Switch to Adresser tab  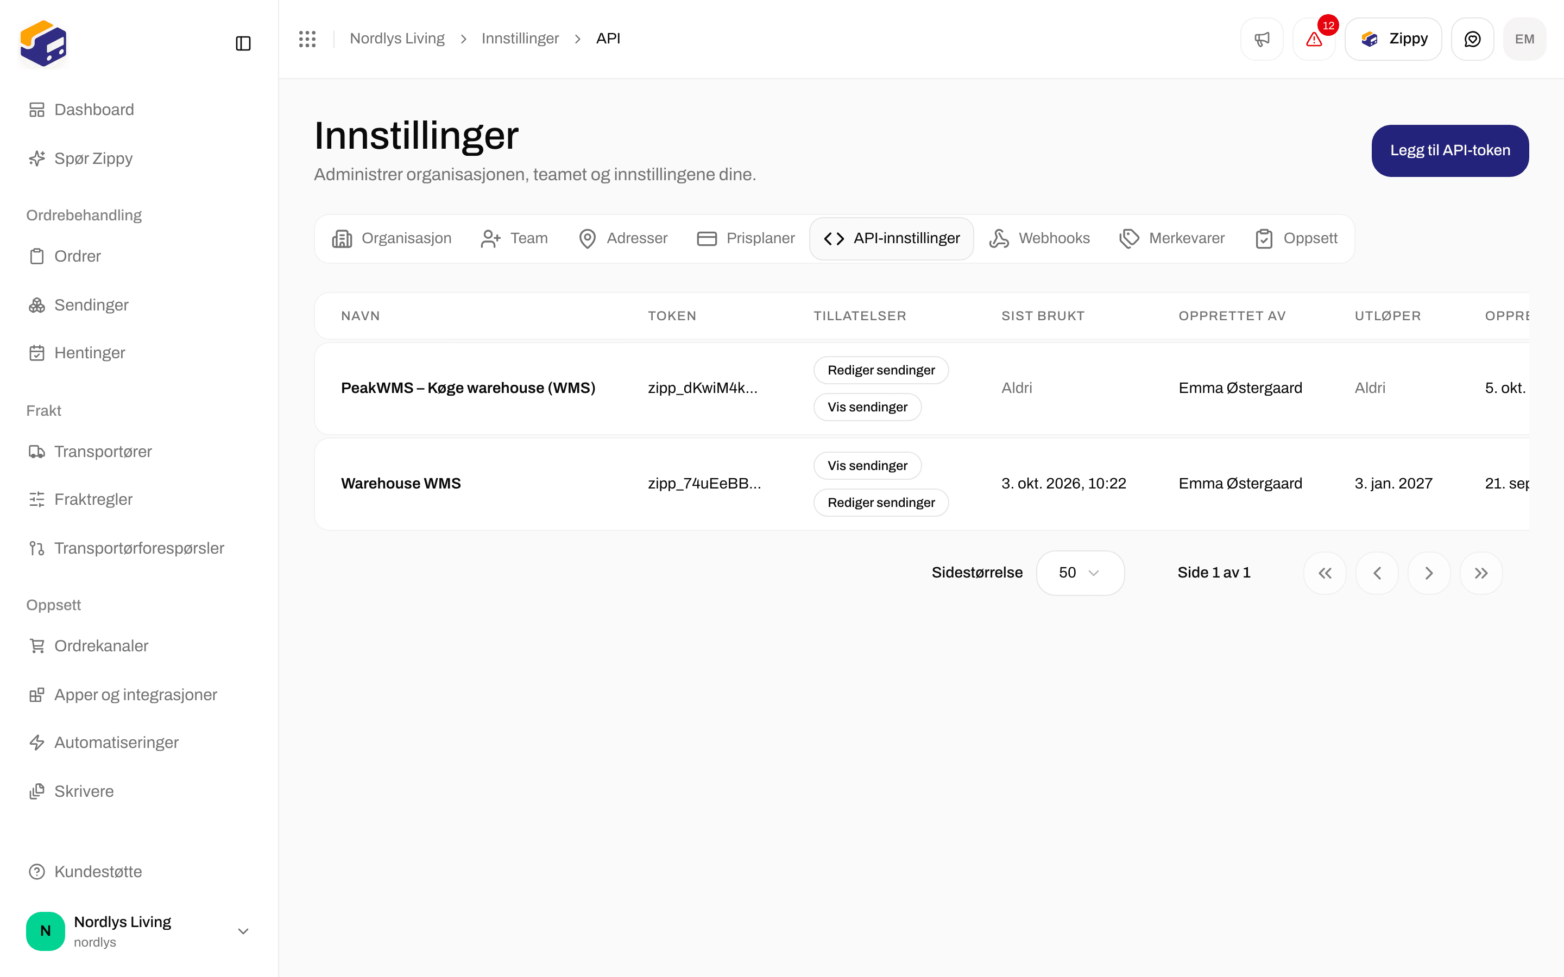pos(623,238)
